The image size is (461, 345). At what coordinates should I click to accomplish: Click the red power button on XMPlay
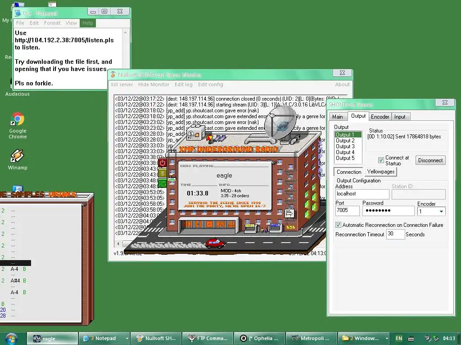point(162,163)
